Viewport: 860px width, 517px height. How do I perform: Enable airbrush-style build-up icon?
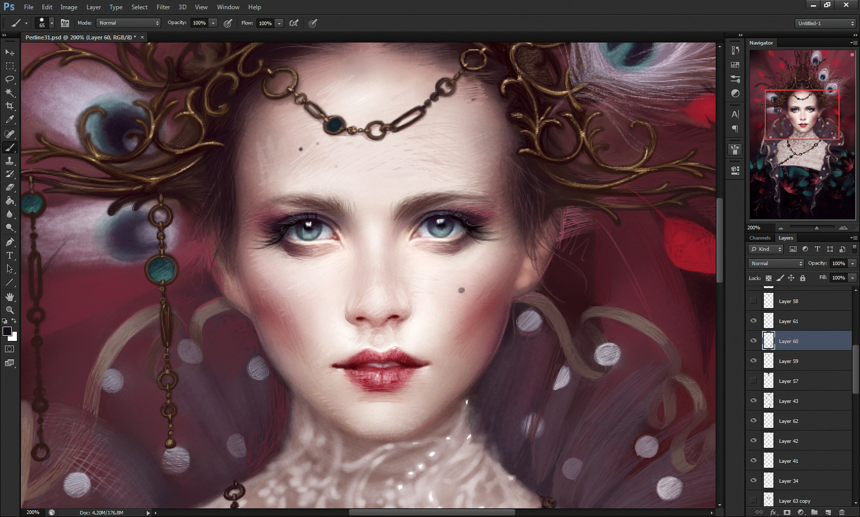(x=294, y=23)
